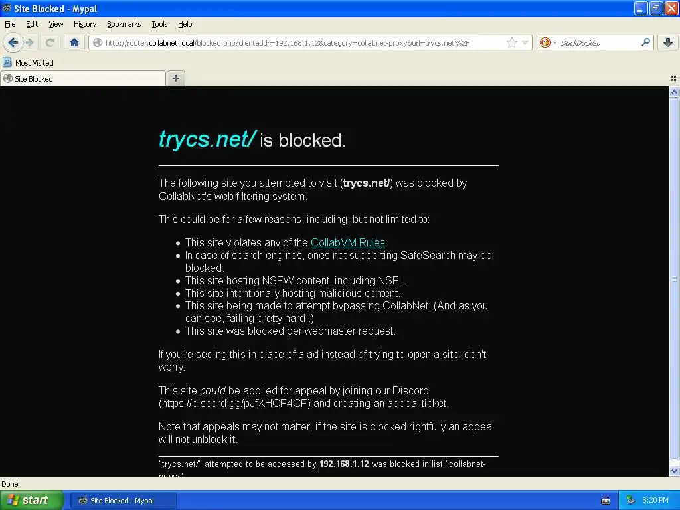This screenshot has height=510, width=680.
Task: Open the Edit menu
Action: click(x=32, y=24)
